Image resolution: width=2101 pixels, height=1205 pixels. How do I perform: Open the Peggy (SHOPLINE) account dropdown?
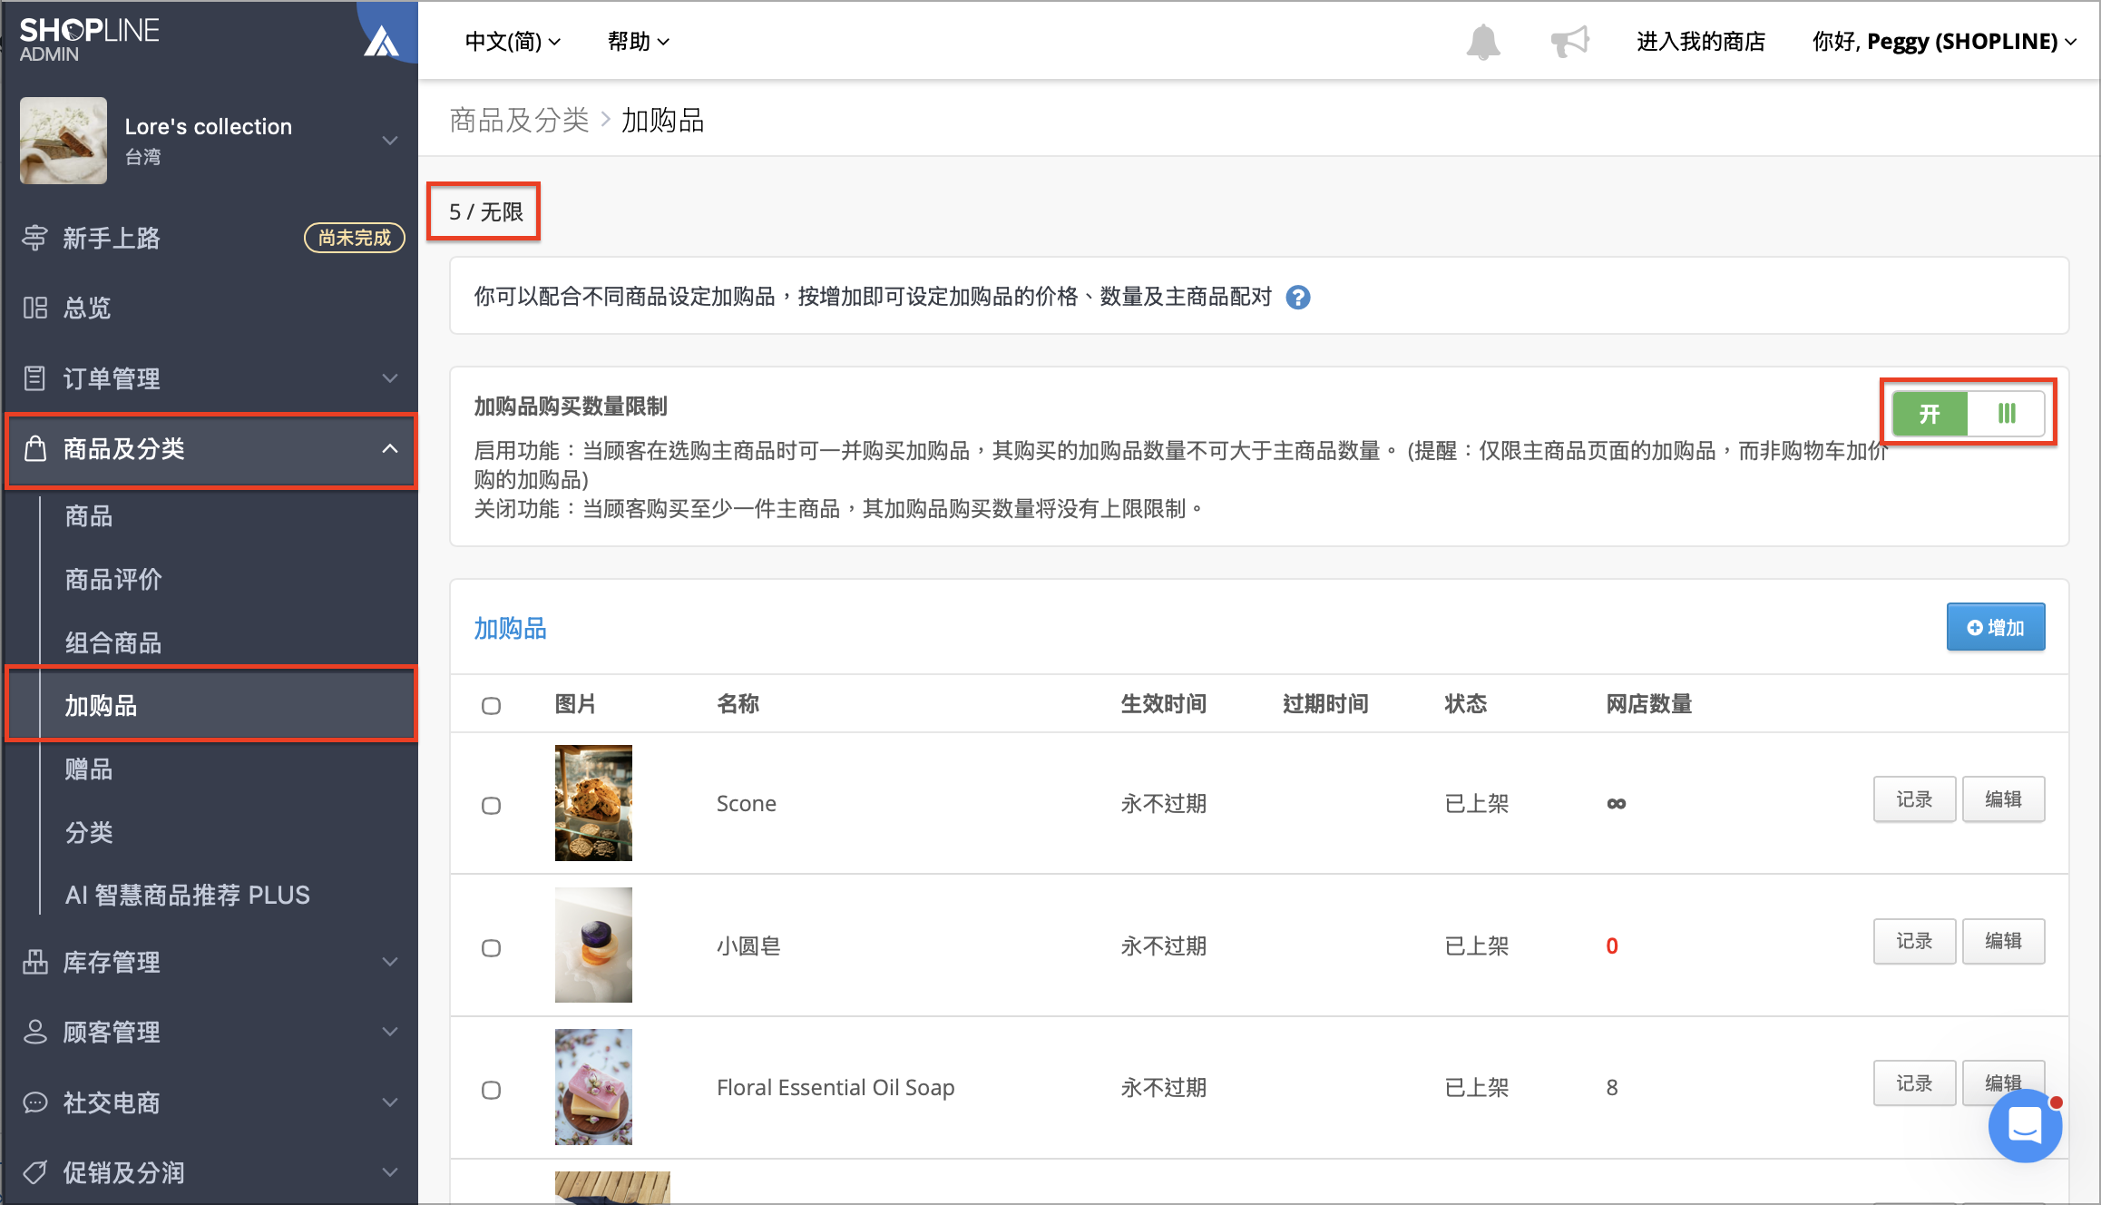(x=1944, y=42)
